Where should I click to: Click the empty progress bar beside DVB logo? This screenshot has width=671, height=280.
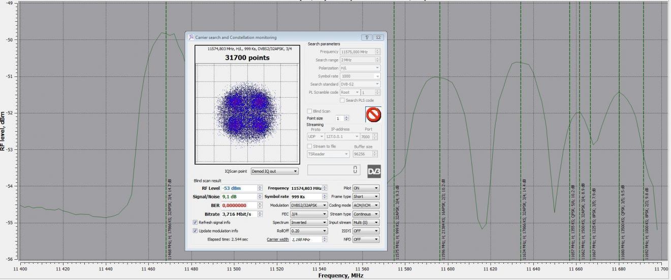coord(334,171)
